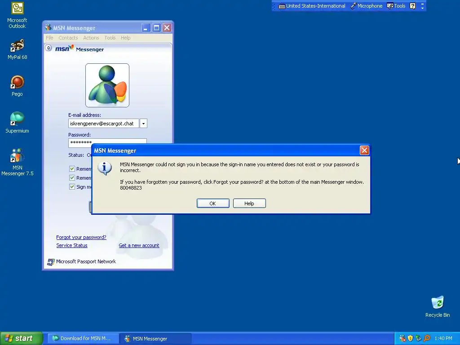Click the taskbar clock showing 1:40 PM

[x=443, y=338]
